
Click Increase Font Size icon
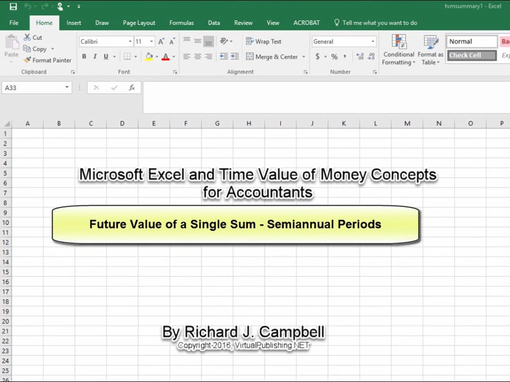[x=161, y=42]
